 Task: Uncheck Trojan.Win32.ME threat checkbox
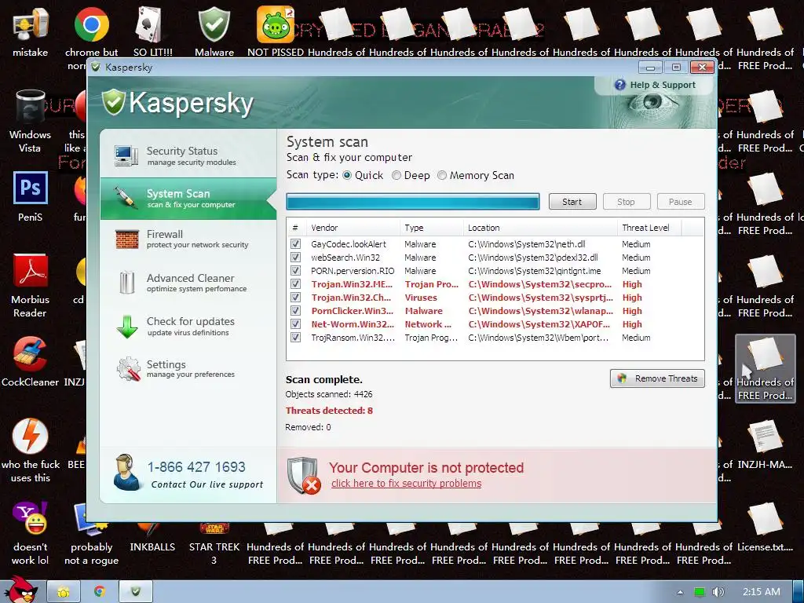click(x=295, y=283)
